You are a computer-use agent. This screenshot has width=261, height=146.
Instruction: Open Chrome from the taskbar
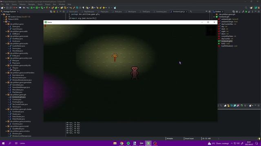[122, 143]
